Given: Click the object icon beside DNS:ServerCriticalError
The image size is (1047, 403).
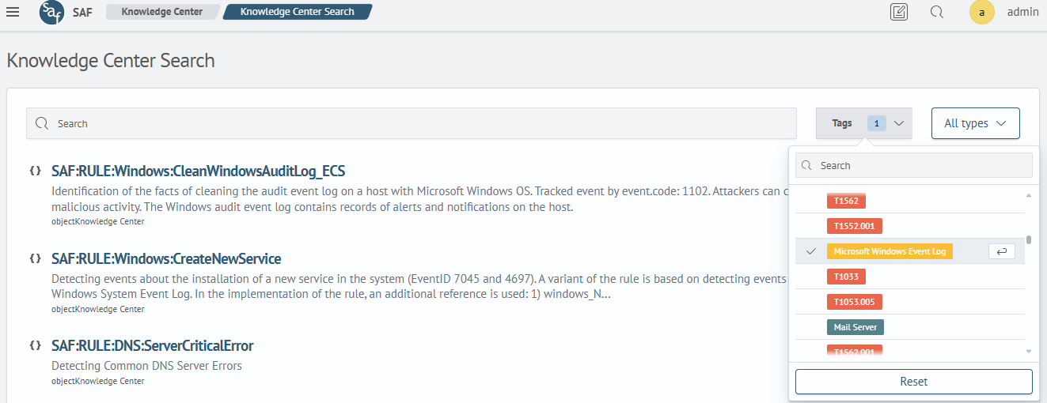Looking at the screenshot, I should (x=35, y=345).
